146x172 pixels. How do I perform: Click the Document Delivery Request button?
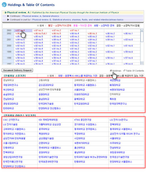click(x=17, y=70)
